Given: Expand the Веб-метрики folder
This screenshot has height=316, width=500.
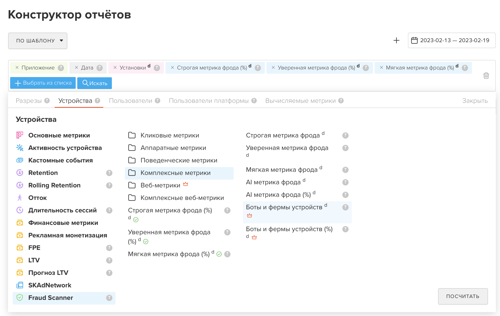Looking at the screenshot, I should pyautogui.click(x=160, y=185).
